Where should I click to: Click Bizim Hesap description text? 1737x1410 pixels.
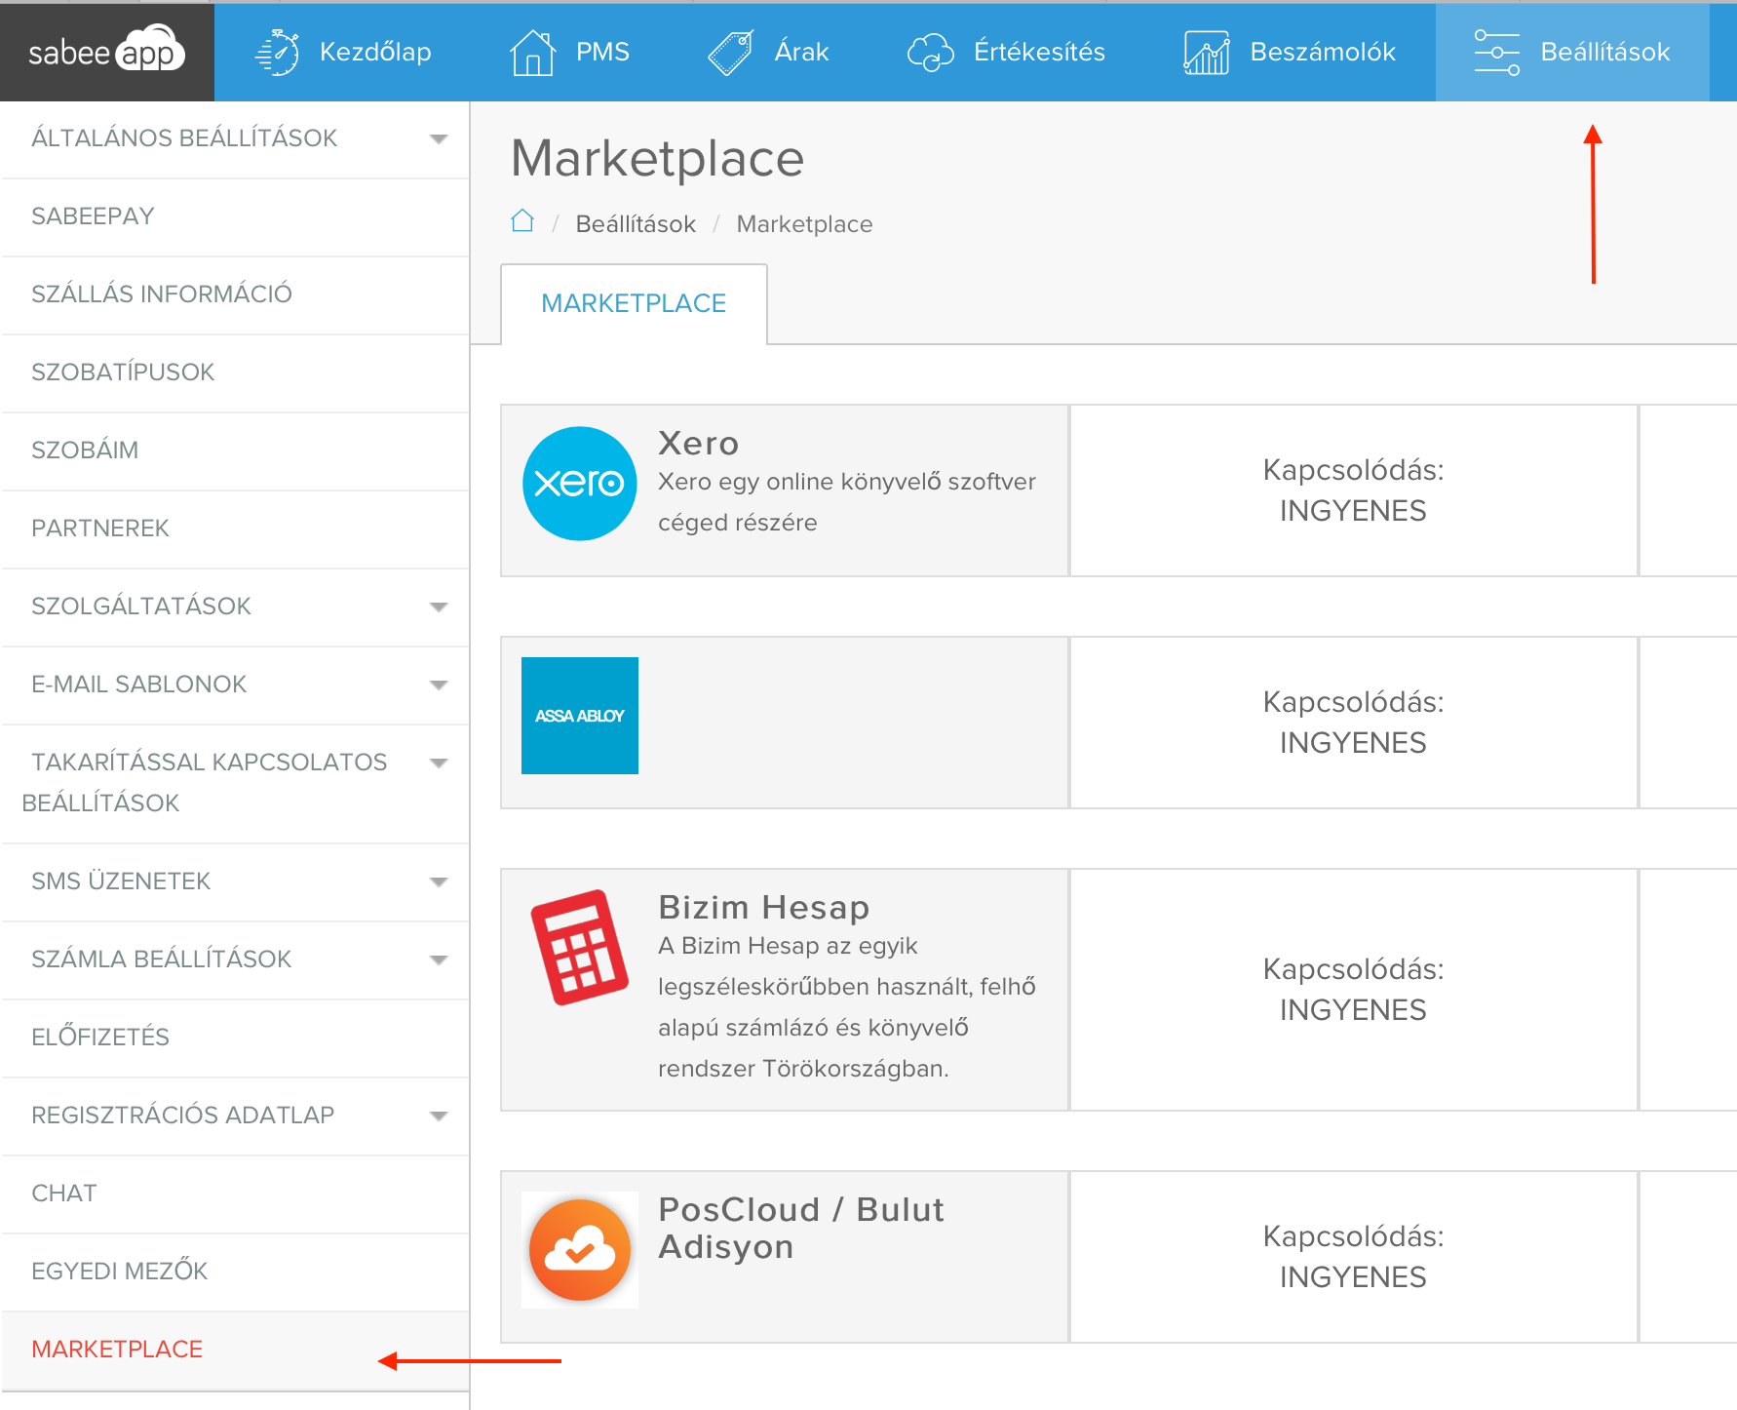point(847,1007)
